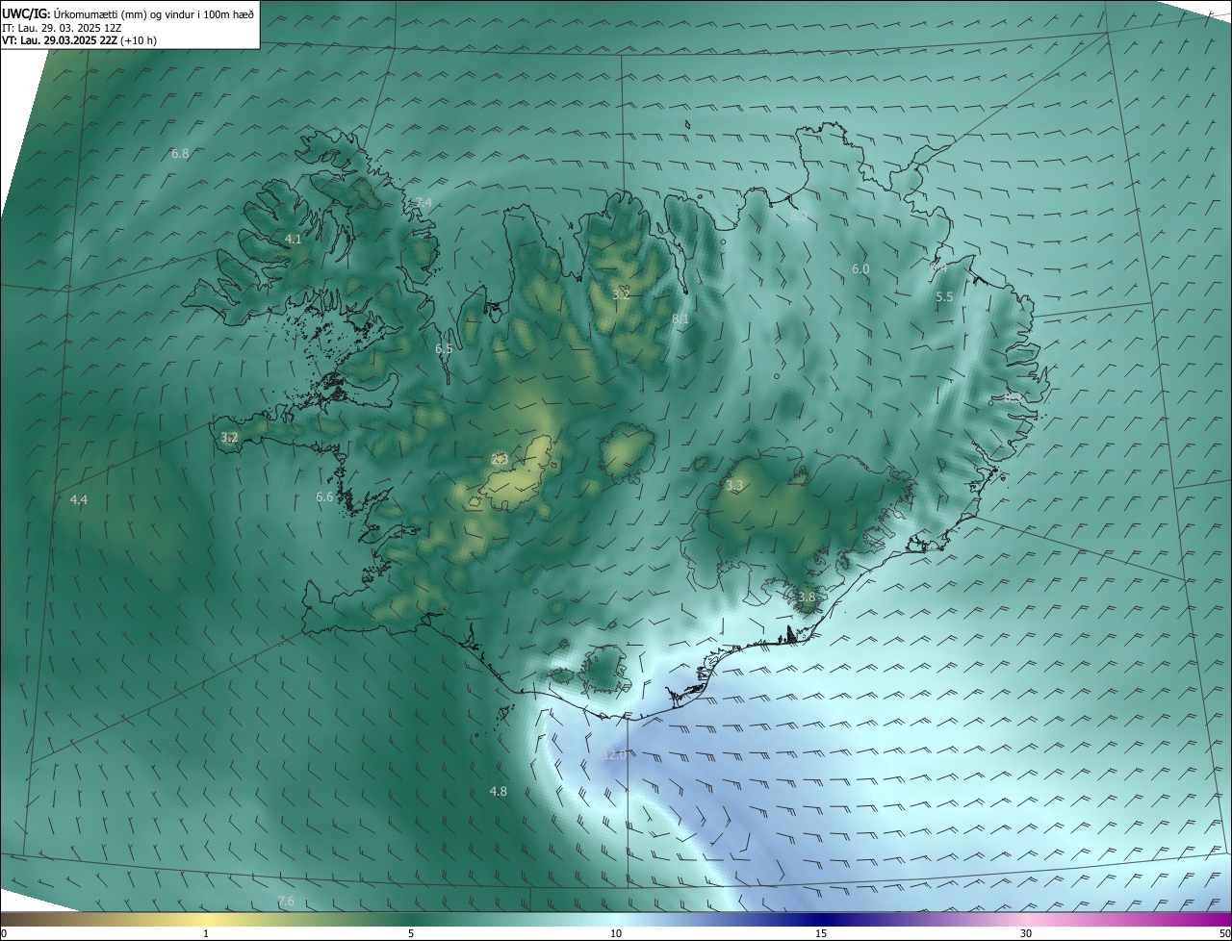Click the 6.8 value label on the map

[180, 154]
